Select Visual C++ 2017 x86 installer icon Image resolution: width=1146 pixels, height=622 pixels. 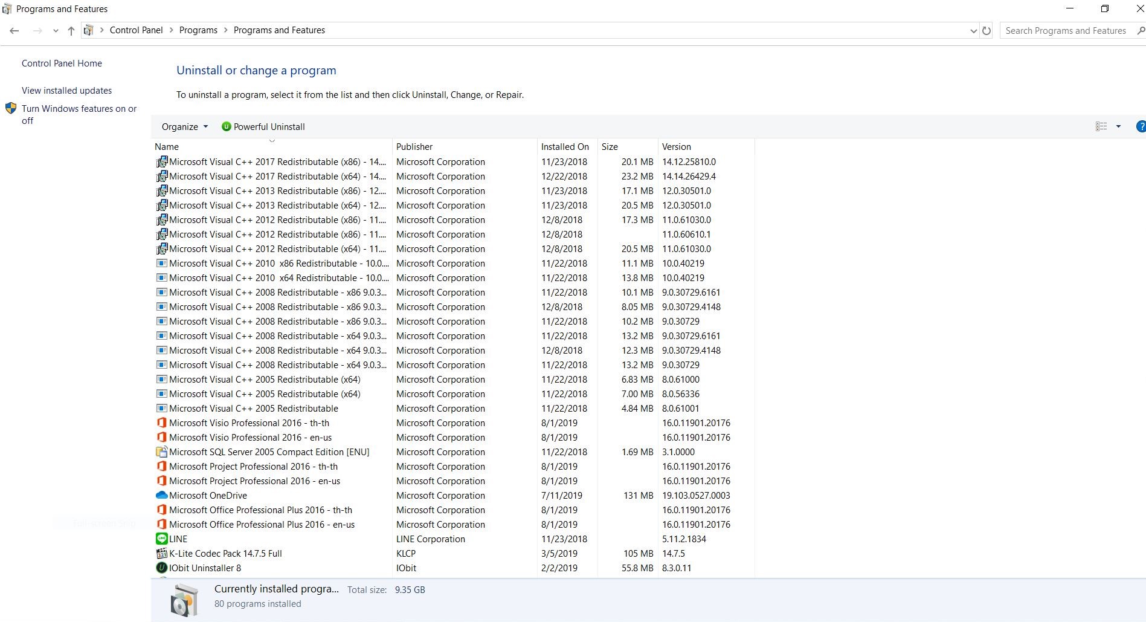coord(162,161)
